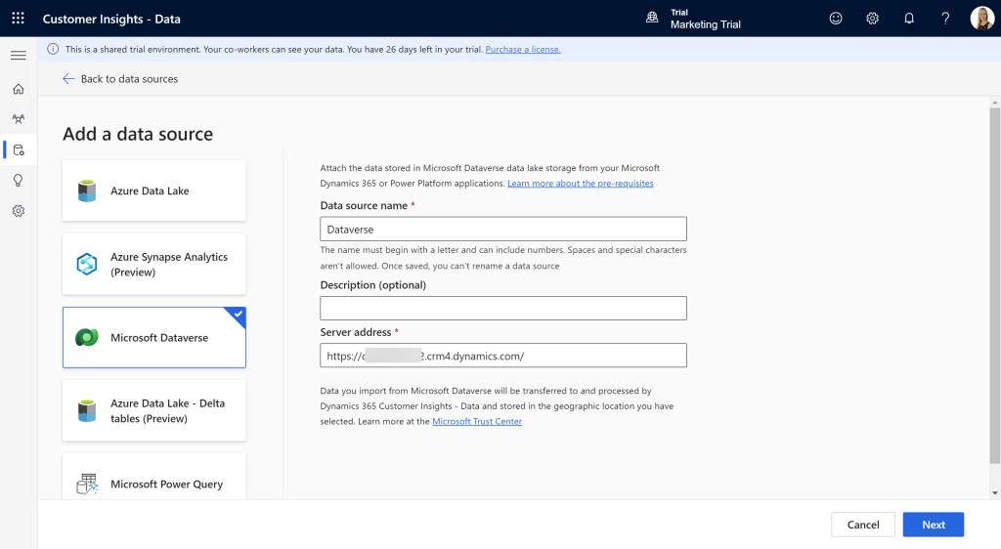Open the user profile avatar
The width and height of the screenshot is (1001, 549).
point(981,19)
